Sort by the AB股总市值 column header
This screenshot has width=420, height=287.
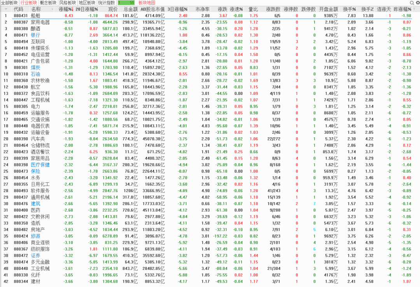pyautogui.click(x=153, y=9)
